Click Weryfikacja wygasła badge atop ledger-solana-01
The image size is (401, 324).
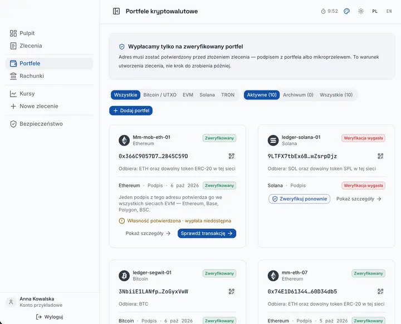pyautogui.click(x=363, y=138)
